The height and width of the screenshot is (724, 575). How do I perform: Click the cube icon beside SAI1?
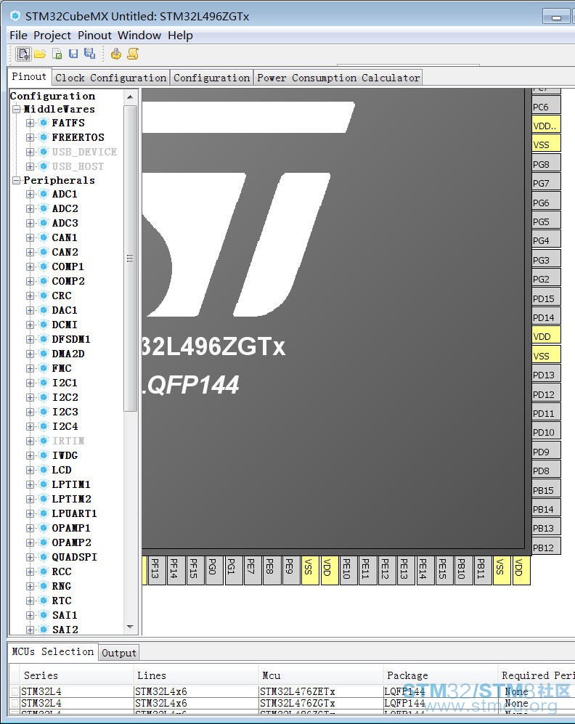[x=44, y=615]
